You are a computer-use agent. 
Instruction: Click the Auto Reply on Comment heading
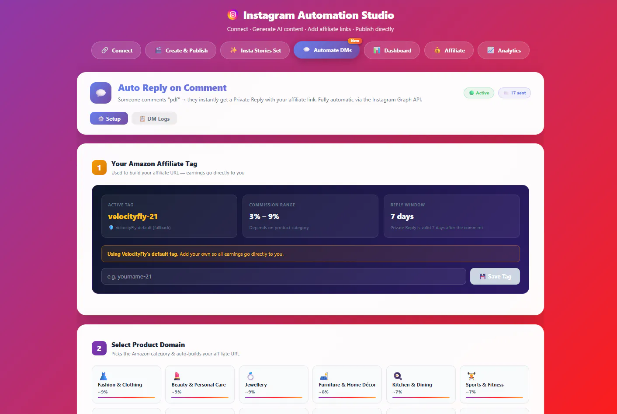(172, 88)
